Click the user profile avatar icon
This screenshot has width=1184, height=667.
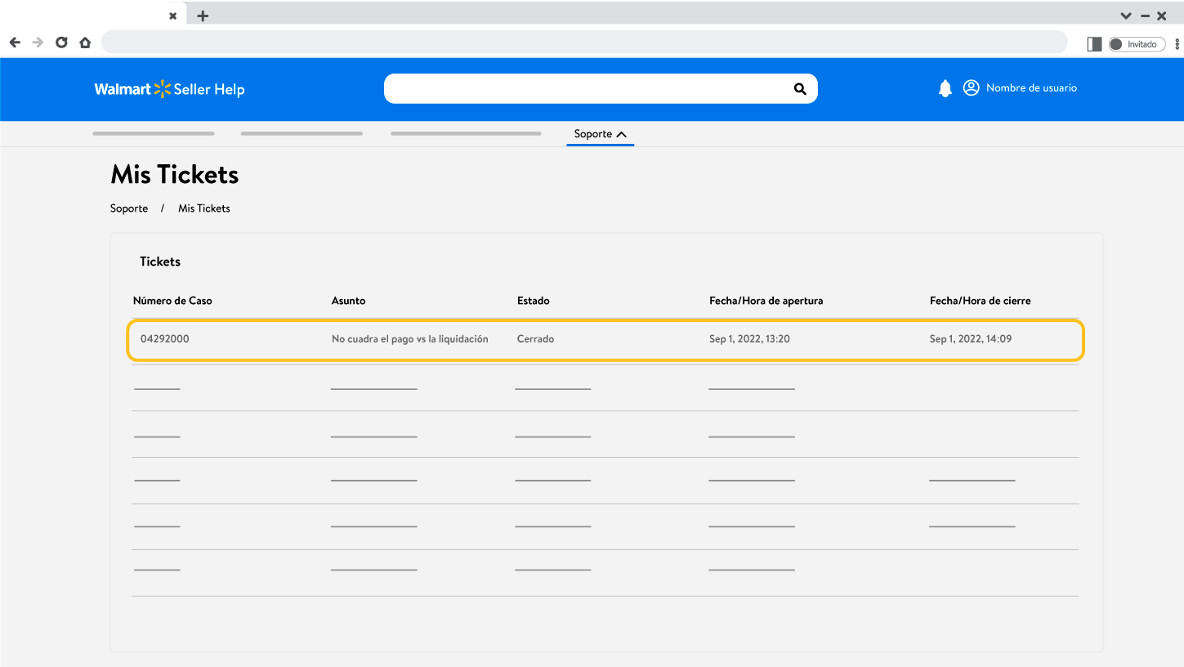971,88
